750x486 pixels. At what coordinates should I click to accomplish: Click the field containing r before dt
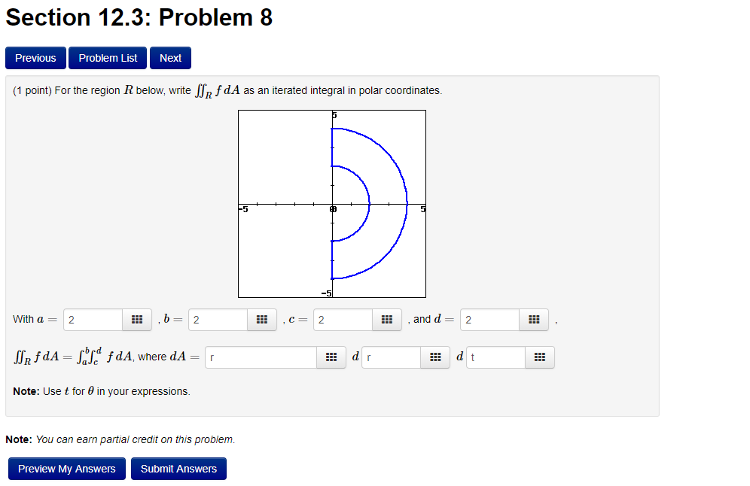coord(390,357)
